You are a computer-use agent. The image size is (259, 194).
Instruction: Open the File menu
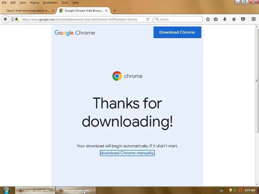pos(4,3)
